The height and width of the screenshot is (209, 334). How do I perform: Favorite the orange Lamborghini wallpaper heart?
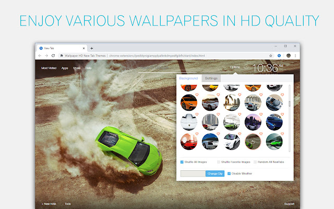coord(197,95)
